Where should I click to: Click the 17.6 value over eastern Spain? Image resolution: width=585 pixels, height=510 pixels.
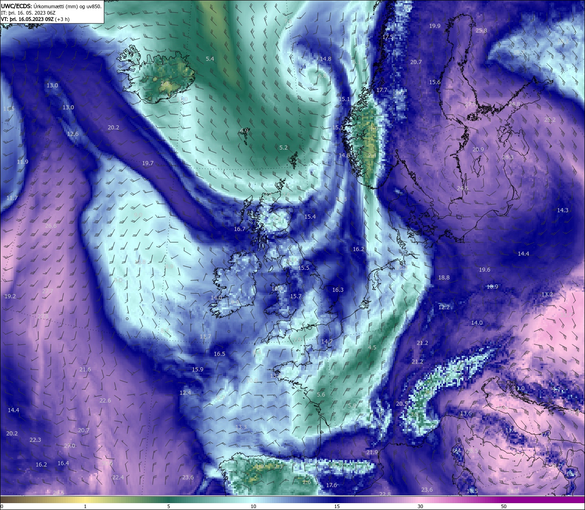click(x=331, y=485)
